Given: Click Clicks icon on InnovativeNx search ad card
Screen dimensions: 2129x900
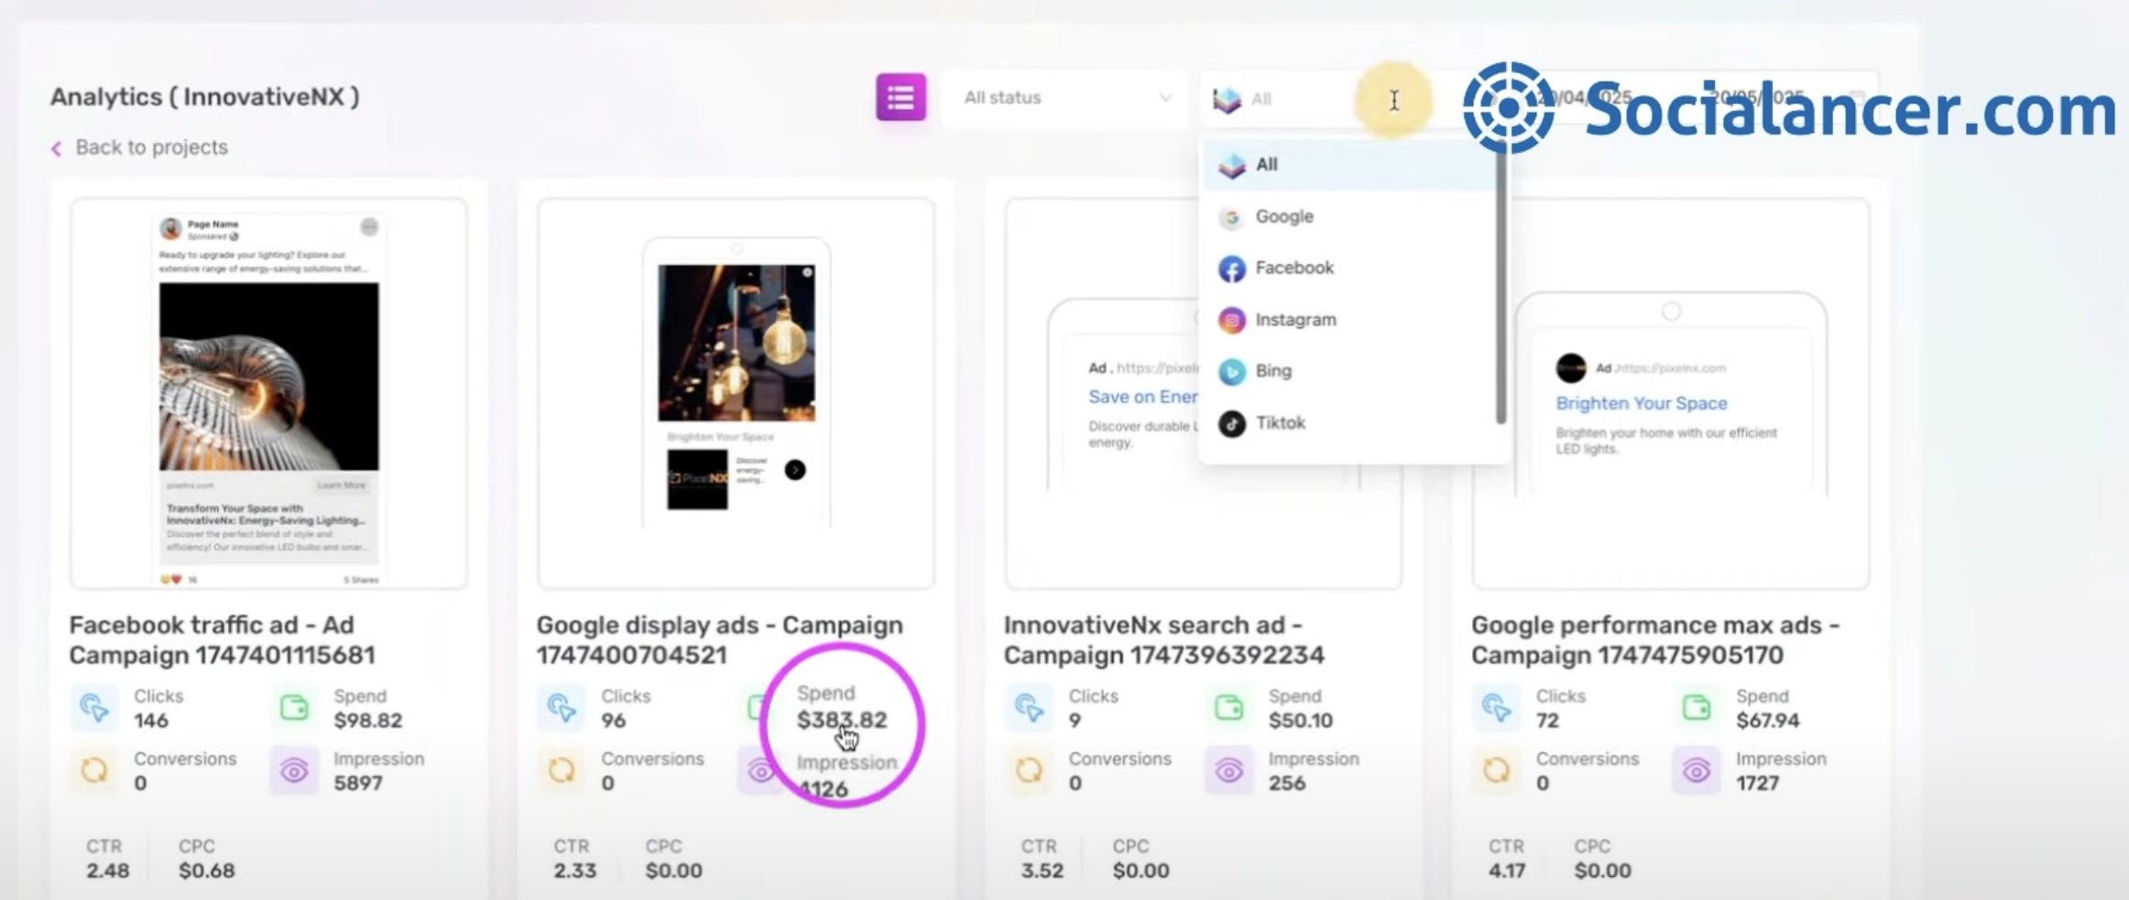Looking at the screenshot, I should pyautogui.click(x=1029, y=708).
